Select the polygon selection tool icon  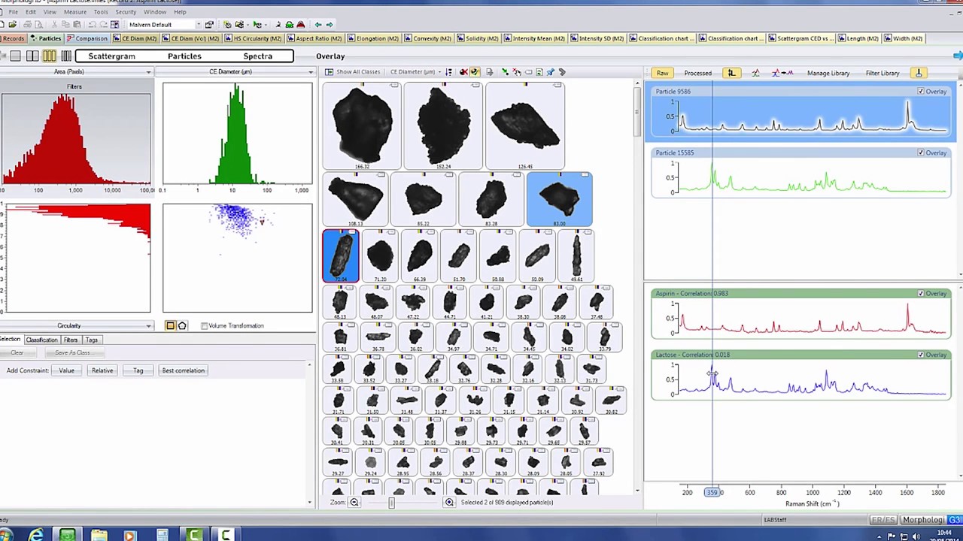182,325
